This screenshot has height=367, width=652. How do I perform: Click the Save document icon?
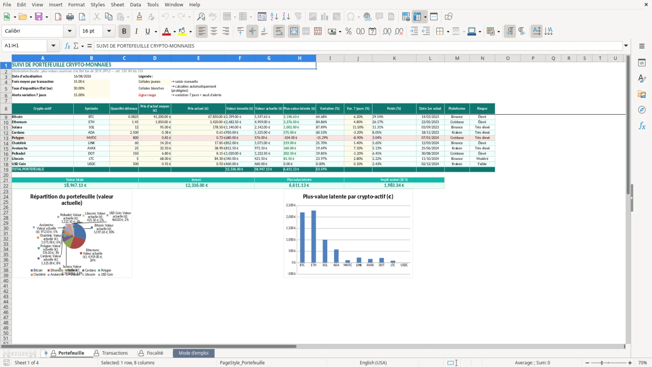(39, 17)
